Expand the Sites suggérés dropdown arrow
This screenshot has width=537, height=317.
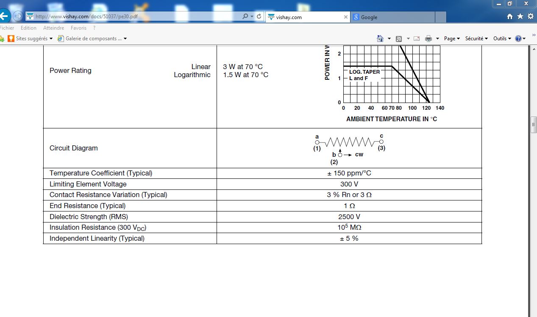pos(51,39)
